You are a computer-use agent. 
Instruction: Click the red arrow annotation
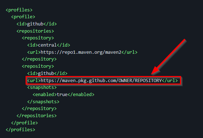[x=168, y=57]
